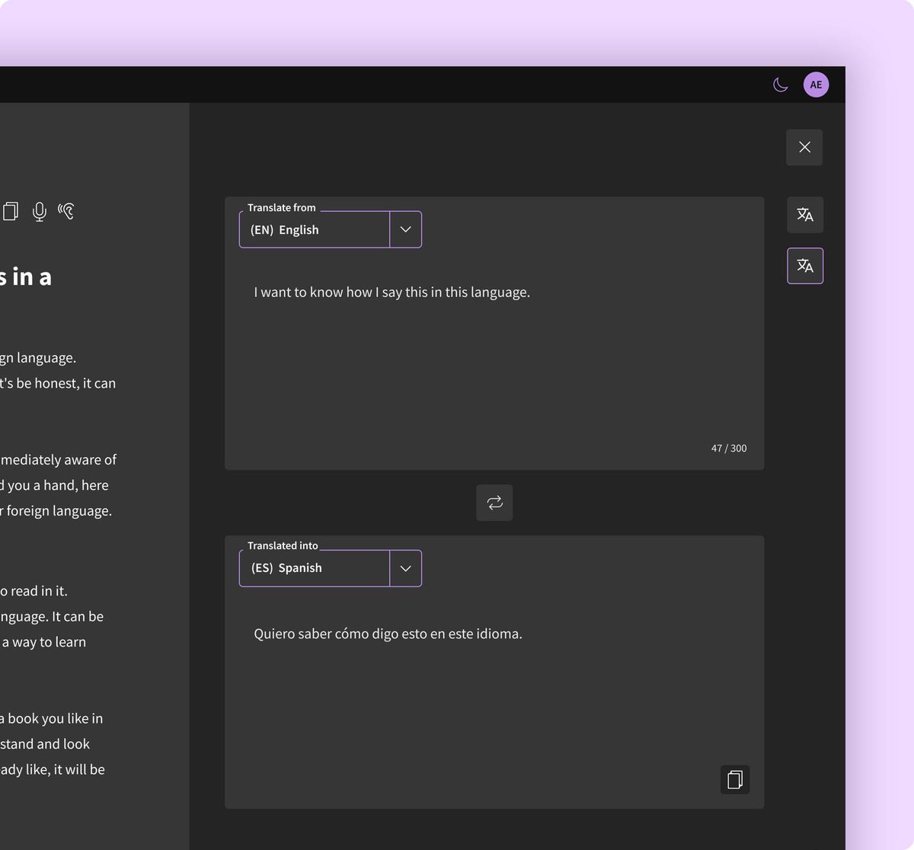The width and height of the screenshot is (914, 850).
Task: Click the ear read-aloud icon
Action: 67,211
